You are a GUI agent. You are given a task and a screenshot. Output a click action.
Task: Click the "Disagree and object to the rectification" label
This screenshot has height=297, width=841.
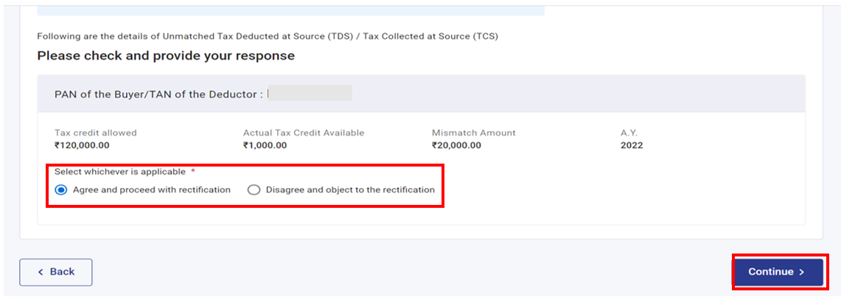[x=350, y=189]
